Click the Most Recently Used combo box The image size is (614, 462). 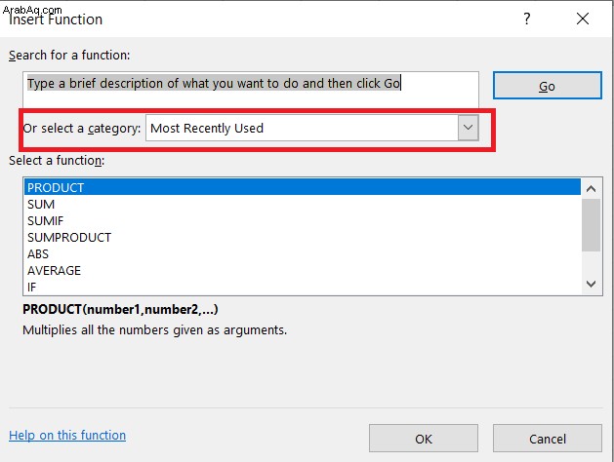(312, 128)
